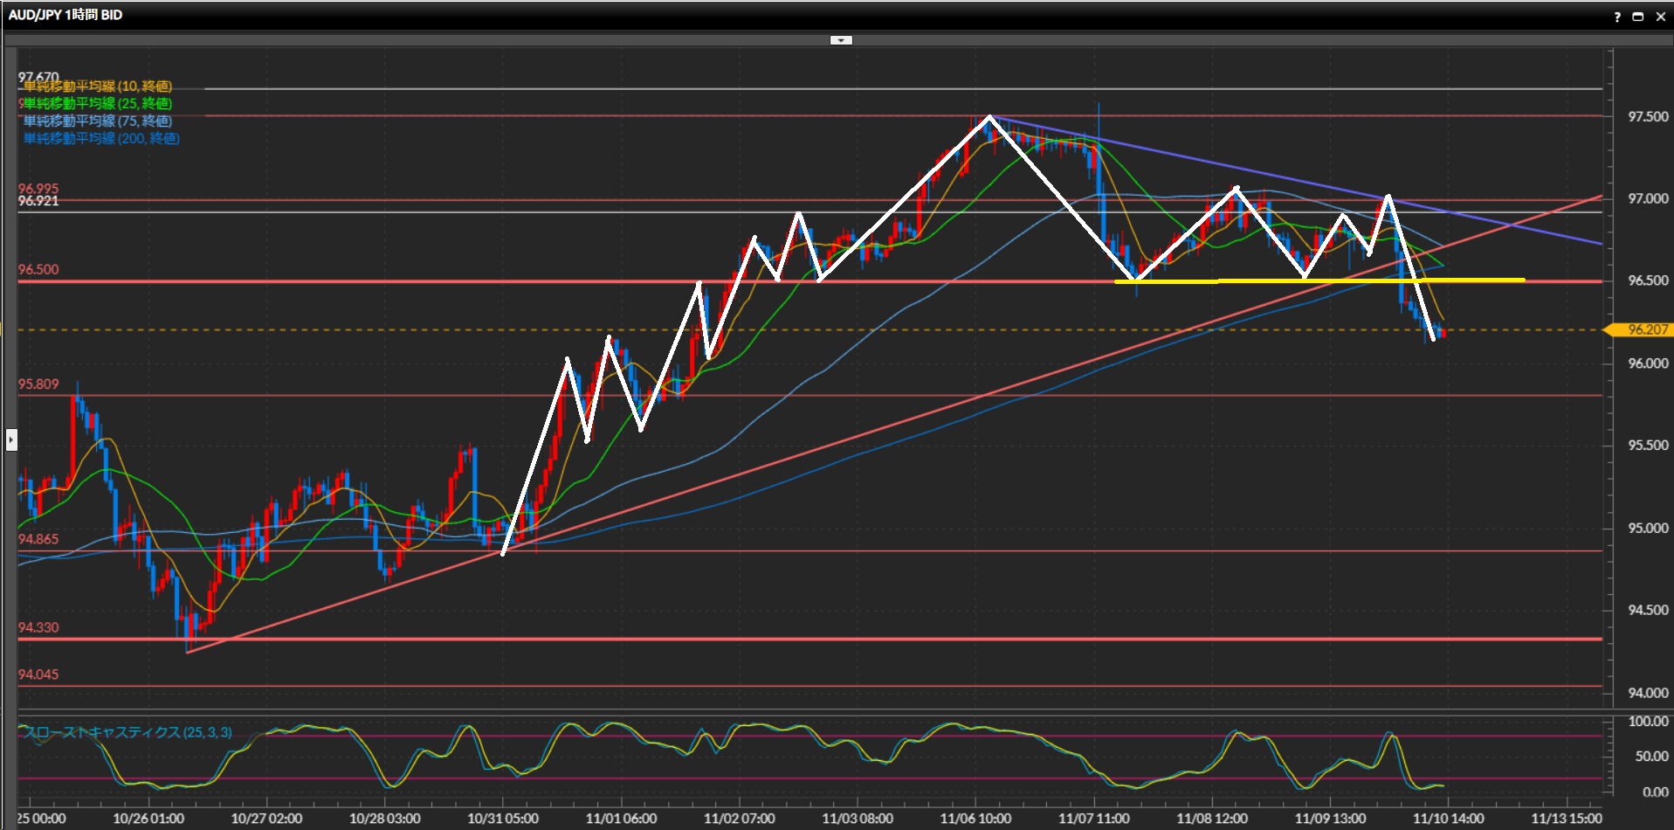Select the 単純移動平均線 (10, 終値) indicator label

[x=98, y=86]
